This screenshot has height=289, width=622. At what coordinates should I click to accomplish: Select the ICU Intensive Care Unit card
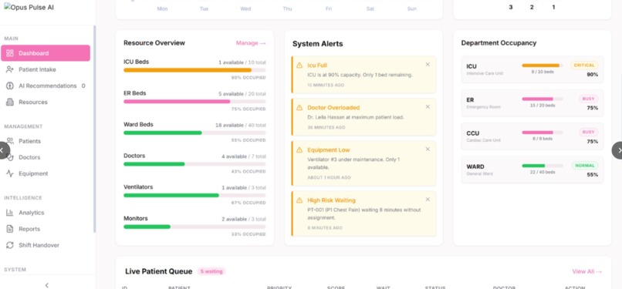point(532,69)
